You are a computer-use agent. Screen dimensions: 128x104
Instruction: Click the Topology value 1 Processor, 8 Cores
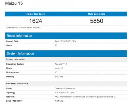pos(64,93)
